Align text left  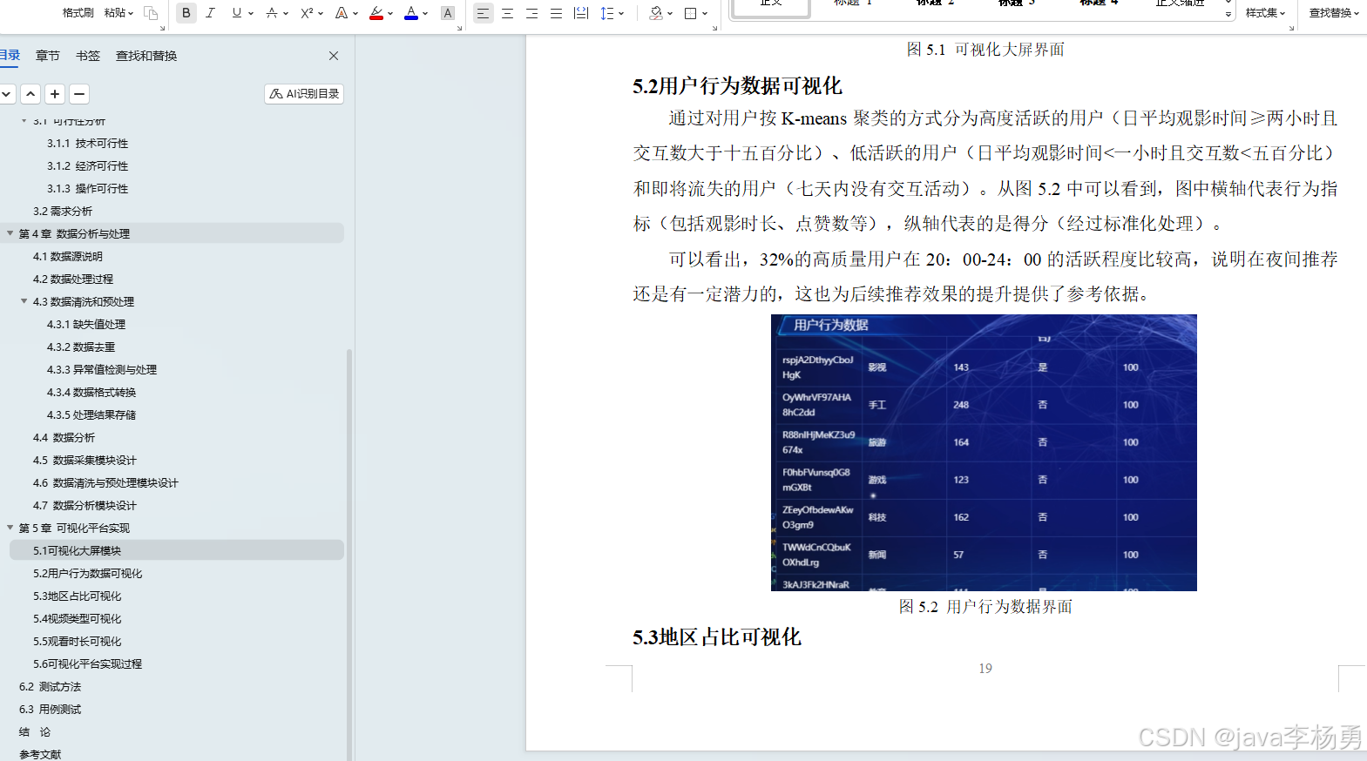click(x=483, y=13)
